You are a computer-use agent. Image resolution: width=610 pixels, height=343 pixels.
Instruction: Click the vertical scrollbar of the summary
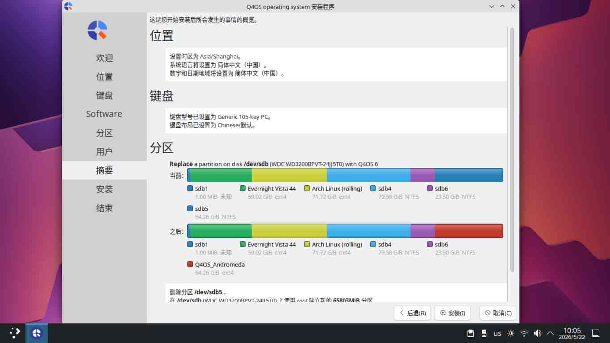point(512,150)
